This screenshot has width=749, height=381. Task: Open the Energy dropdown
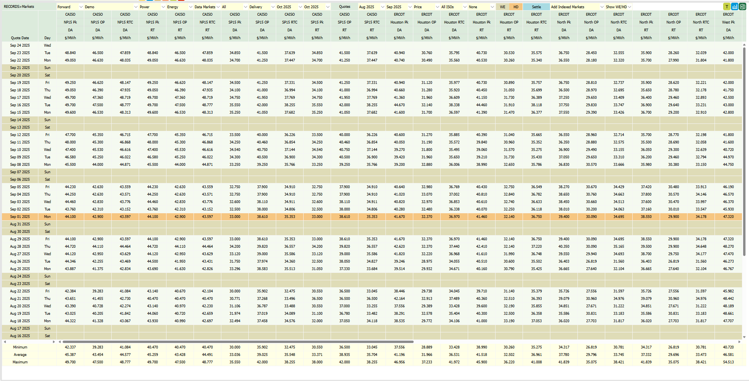[180, 7]
